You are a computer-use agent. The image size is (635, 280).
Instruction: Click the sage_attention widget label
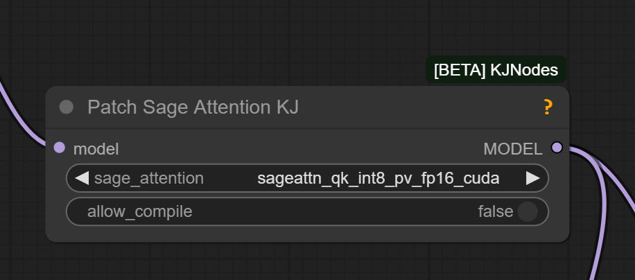(149, 178)
